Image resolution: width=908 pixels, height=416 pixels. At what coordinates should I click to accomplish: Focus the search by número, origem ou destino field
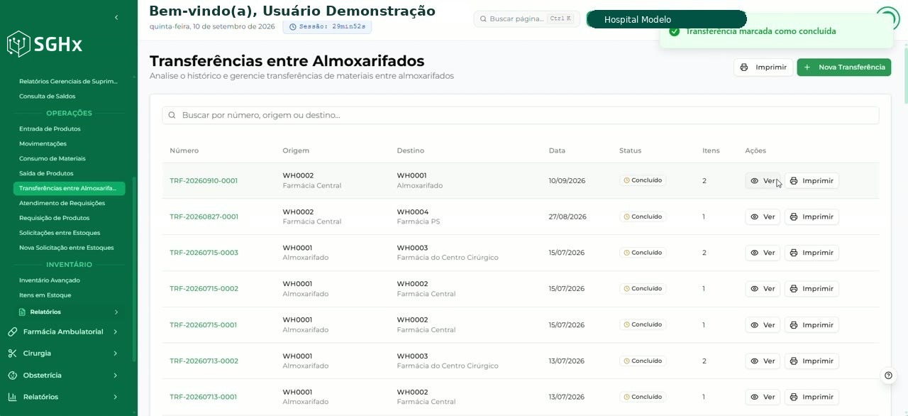tap(521, 115)
